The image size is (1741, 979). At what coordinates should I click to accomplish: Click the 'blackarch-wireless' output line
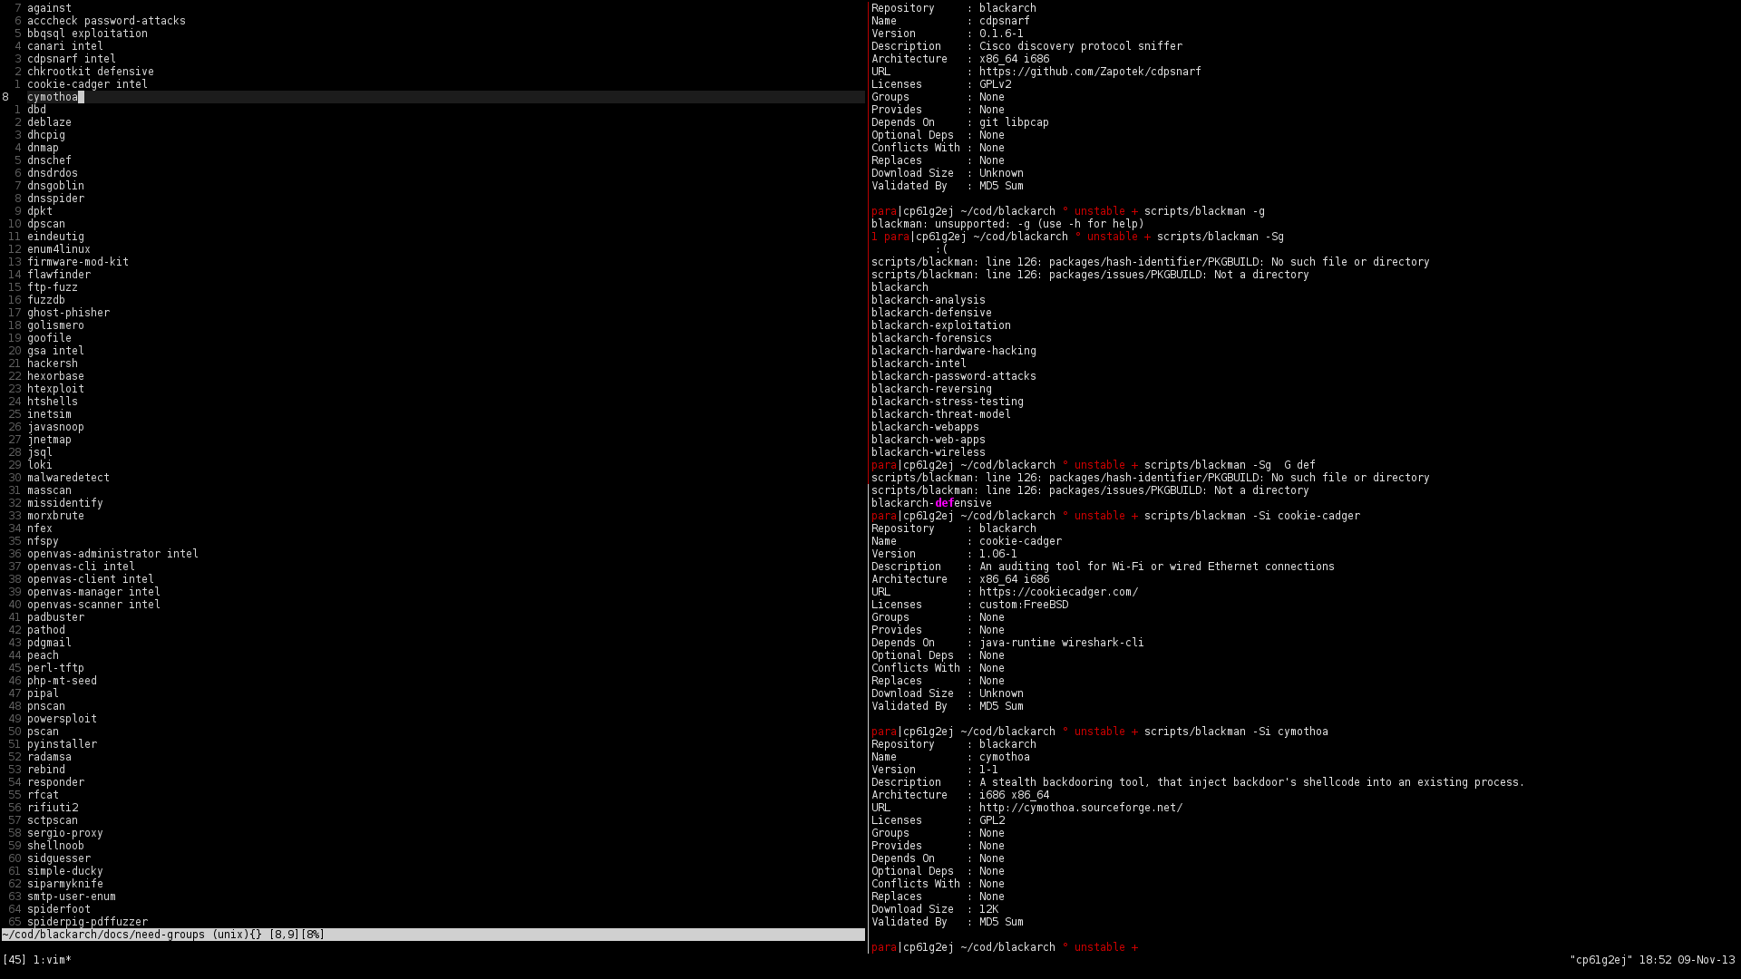tap(929, 452)
